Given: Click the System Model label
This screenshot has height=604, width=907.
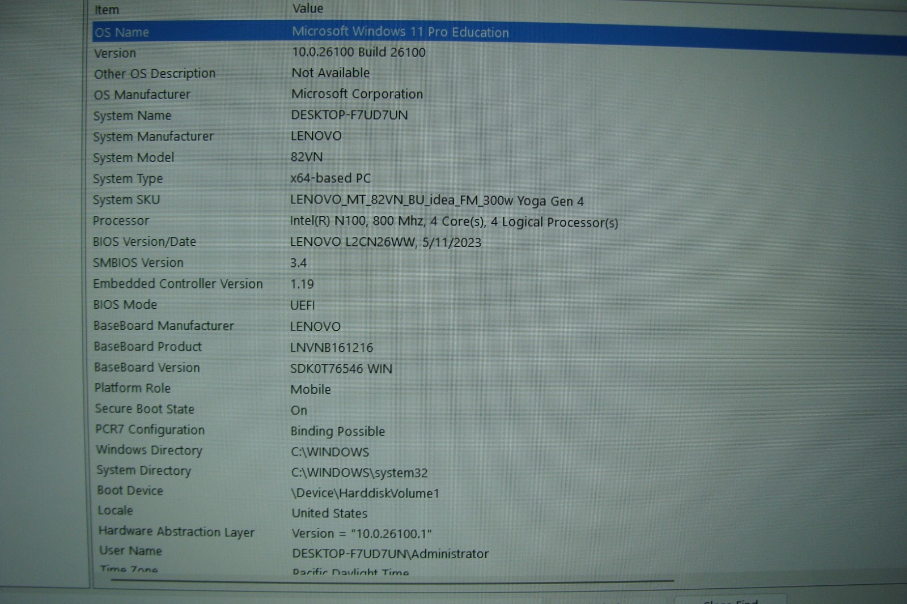Looking at the screenshot, I should tap(133, 158).
